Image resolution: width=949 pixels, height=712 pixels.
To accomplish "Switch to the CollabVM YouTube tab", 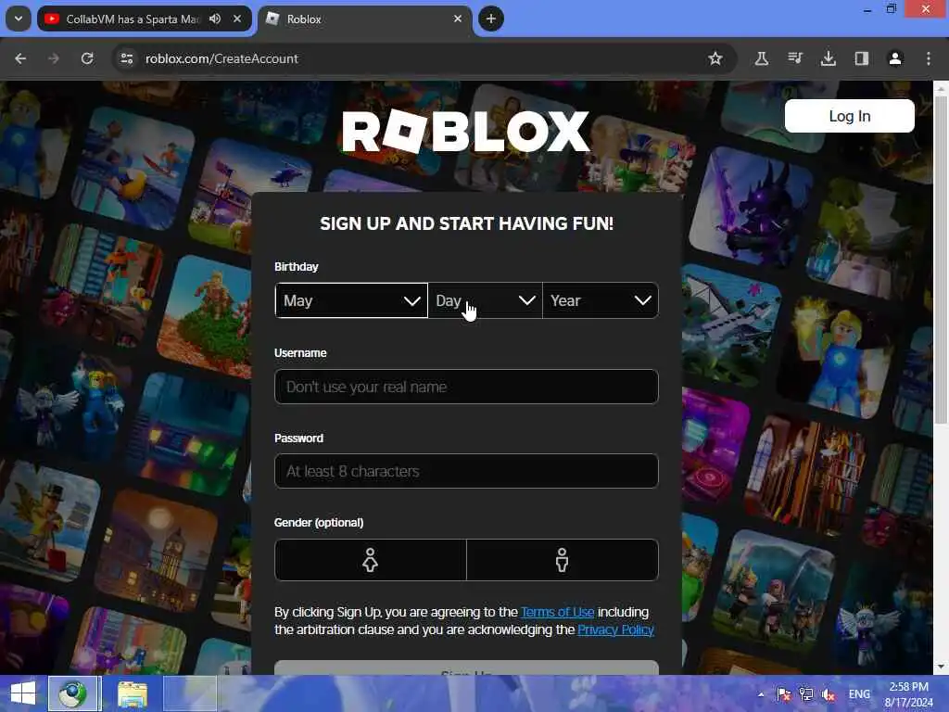I will [x=132, y=19].
